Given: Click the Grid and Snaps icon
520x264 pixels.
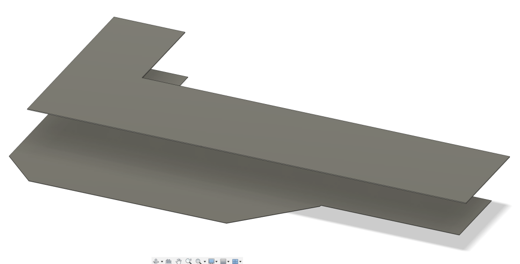Looking at the screenshot, I should 223,261.
